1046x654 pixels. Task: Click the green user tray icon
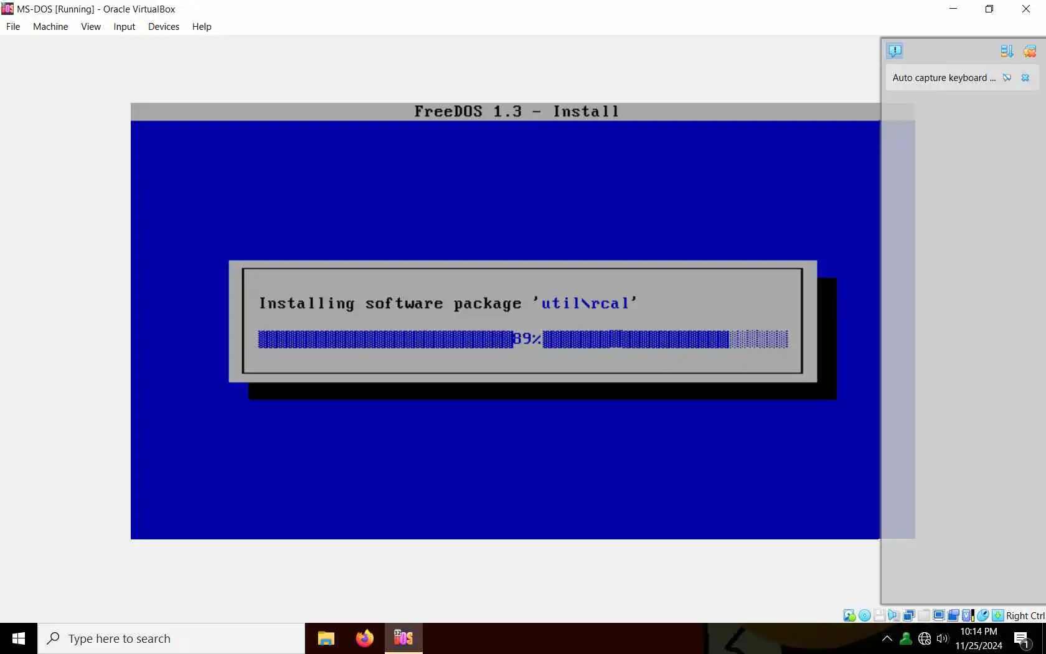[x=906, y=638]
